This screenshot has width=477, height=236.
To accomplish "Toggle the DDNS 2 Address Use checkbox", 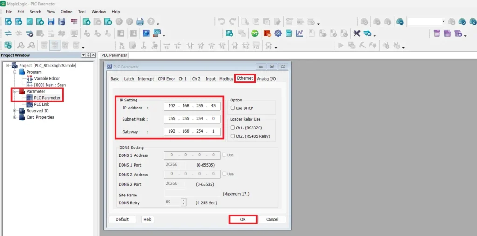I will click(x=224, y=174).
